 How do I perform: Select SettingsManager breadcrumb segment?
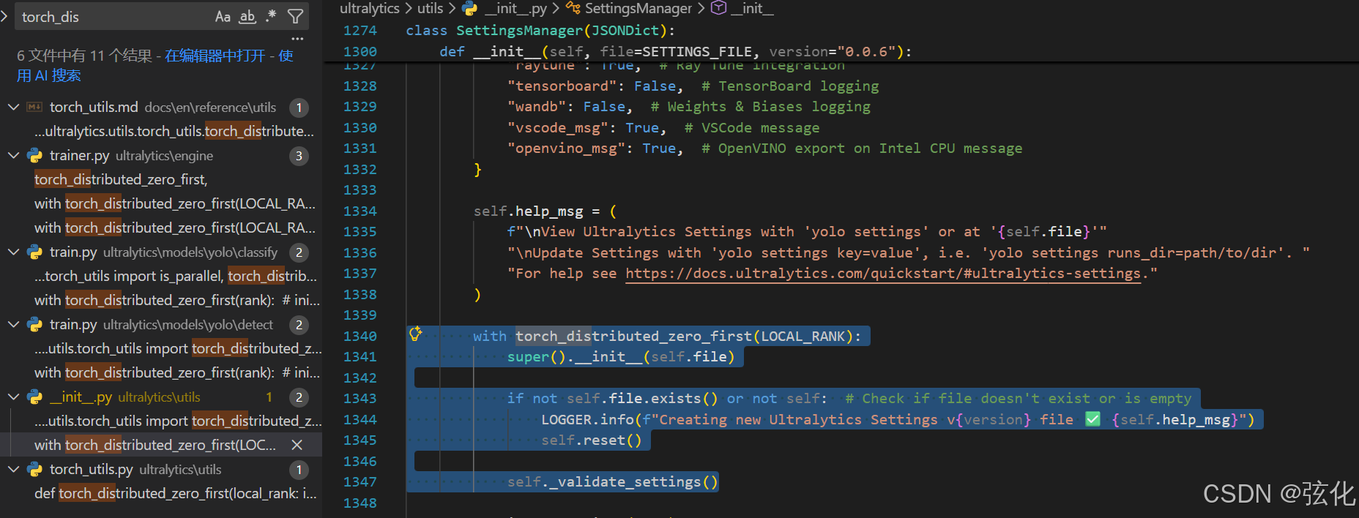coord(638,8)
